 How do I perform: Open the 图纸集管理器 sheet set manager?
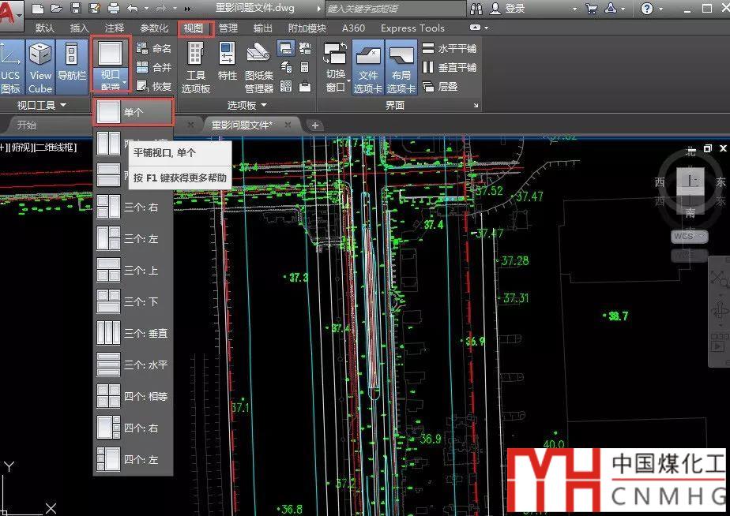258,66
